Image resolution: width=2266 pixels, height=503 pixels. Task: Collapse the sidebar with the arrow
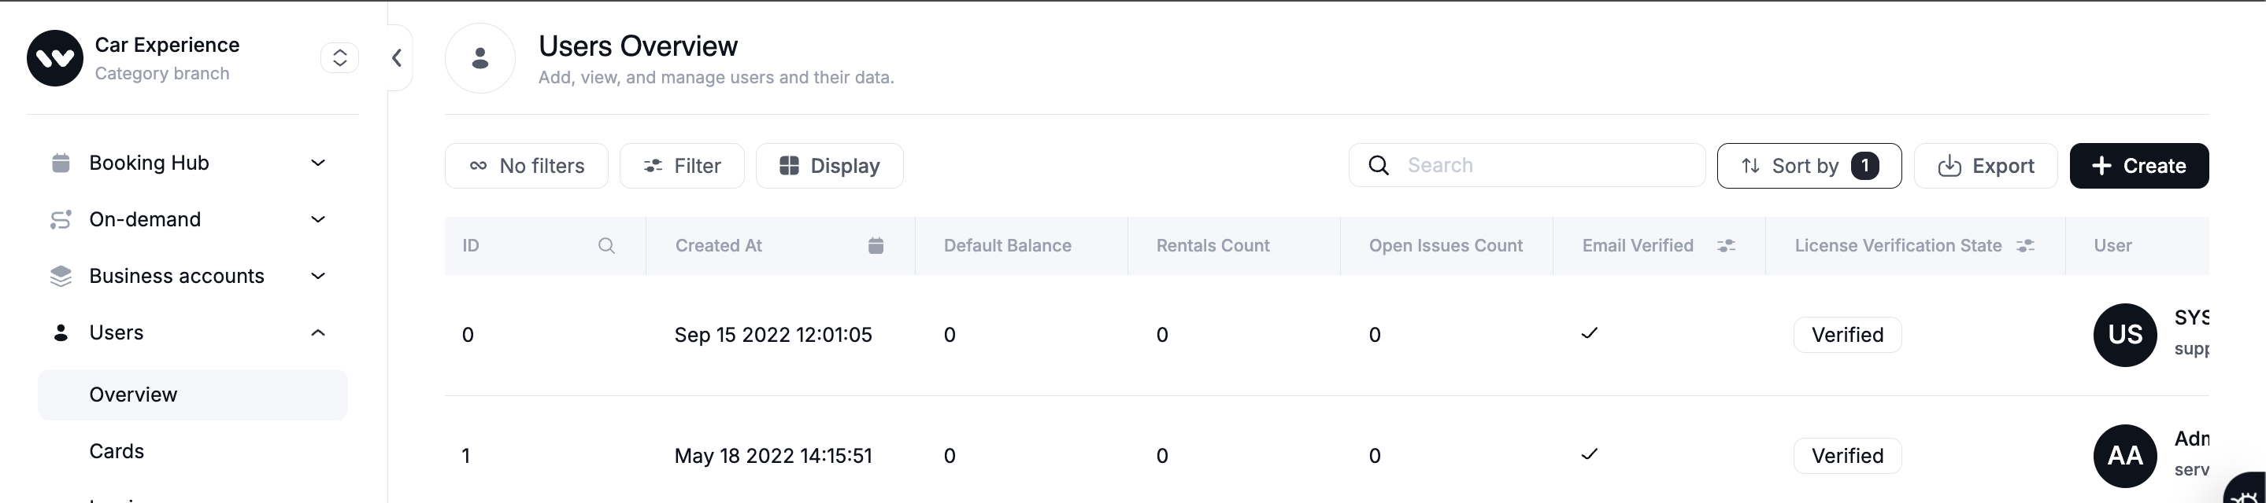(x=397, y=58)
